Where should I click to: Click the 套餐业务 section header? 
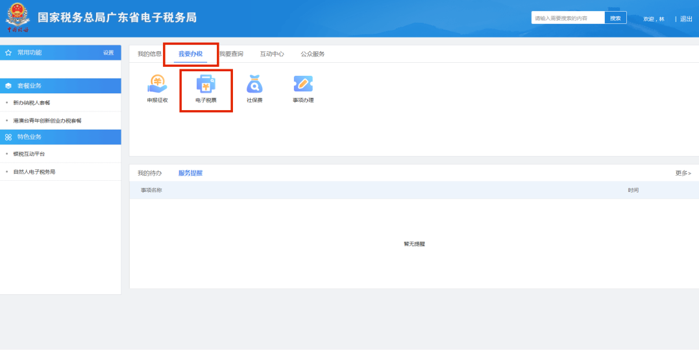pyautogui.click(x=60, y=86)
